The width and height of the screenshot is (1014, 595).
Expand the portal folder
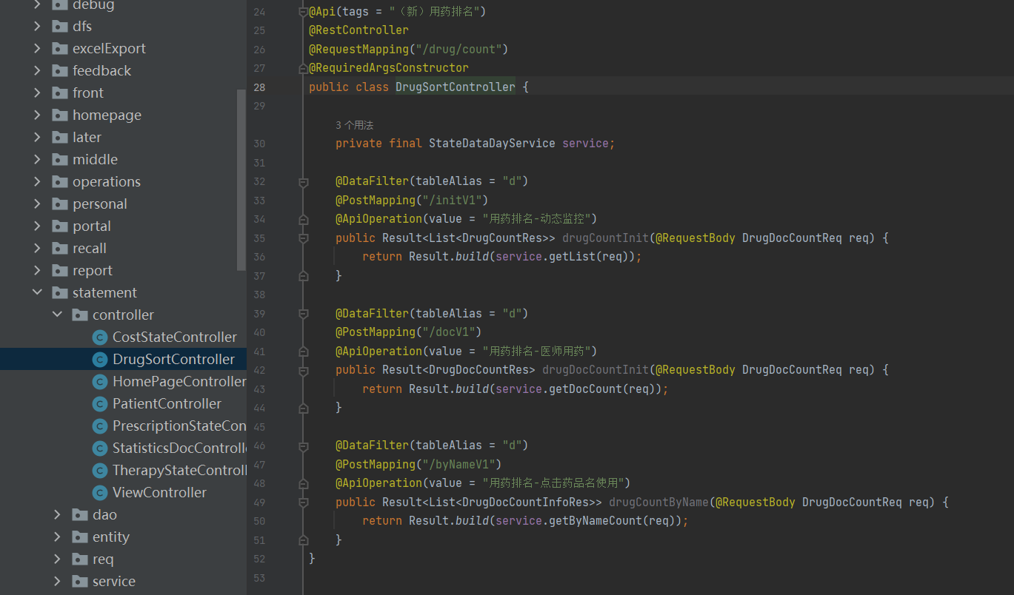click(x=37, y=226)
